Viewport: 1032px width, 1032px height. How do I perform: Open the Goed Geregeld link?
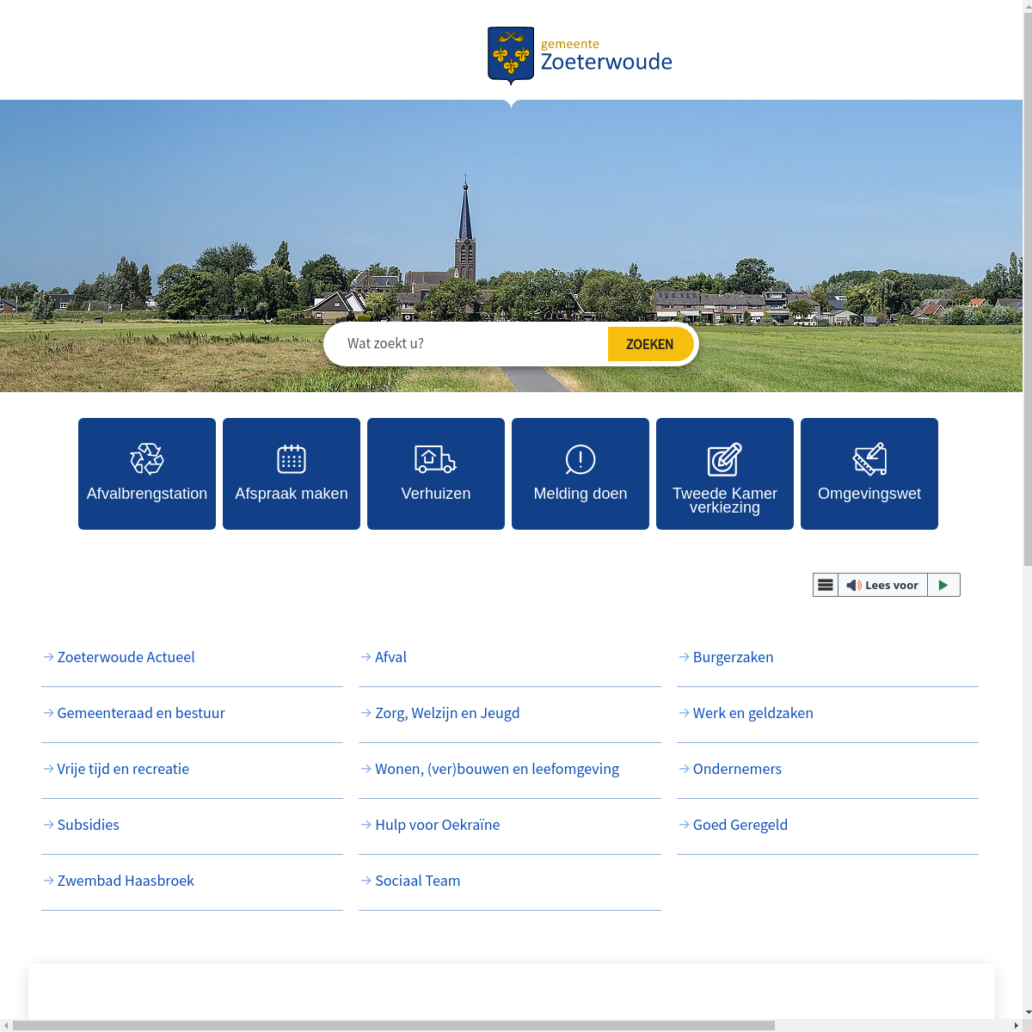pos(740,825)
